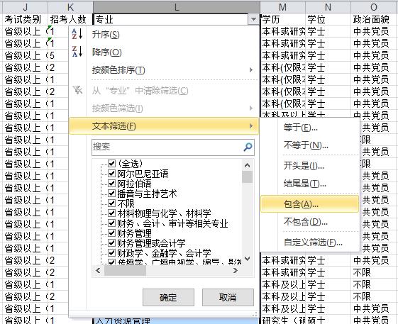Toggle the 播音与主持艺术 checkbox

[111, 193]
